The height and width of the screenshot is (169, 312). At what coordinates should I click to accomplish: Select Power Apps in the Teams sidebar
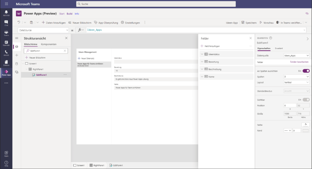coord(6,73)
